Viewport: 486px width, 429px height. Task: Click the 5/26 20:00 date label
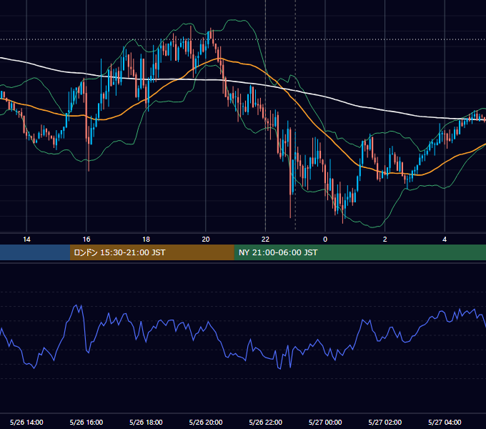pos(206,422)
